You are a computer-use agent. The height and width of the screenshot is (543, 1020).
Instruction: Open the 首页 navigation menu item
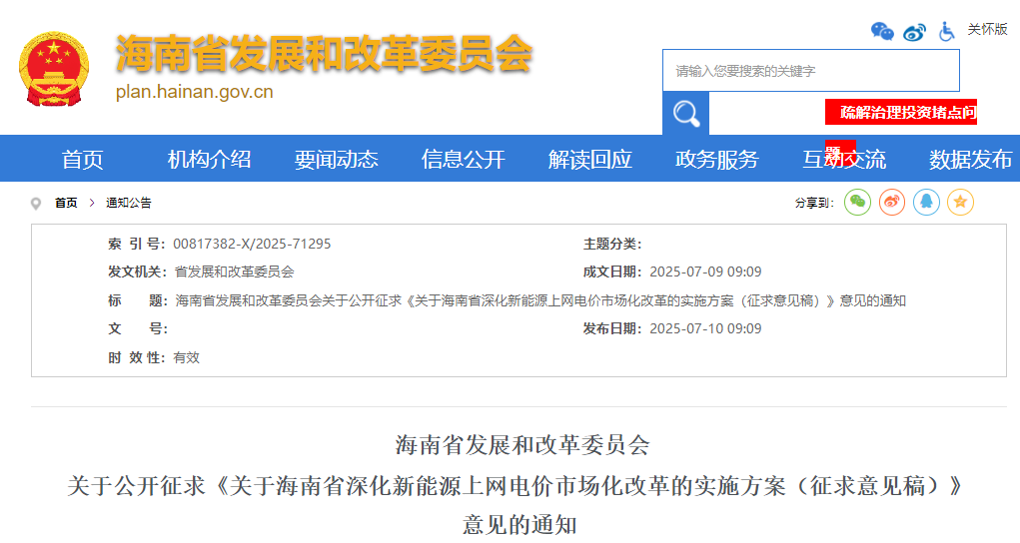[82, 160]
